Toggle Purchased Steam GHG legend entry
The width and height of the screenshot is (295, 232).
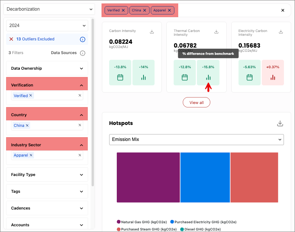pyautogui.click(x=147, y=229)
